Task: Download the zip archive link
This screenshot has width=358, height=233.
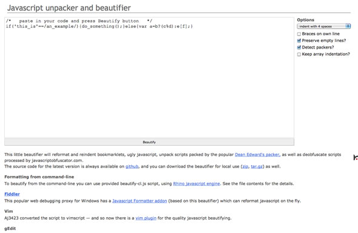Action: (245, 166)
